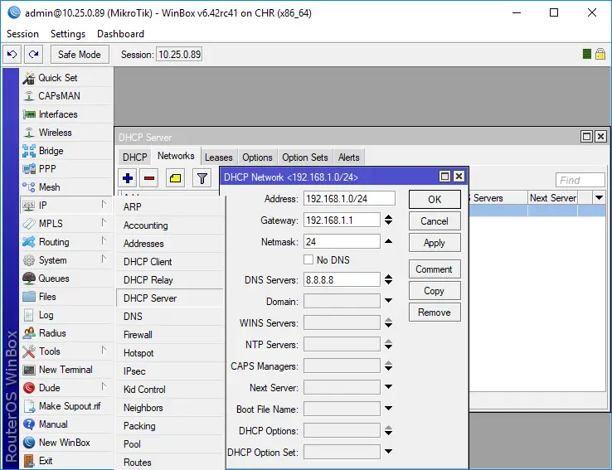This screenshot has width=612, height=470.
Task: Click the Gateway field up-down arrows
Action: point(388,220)
